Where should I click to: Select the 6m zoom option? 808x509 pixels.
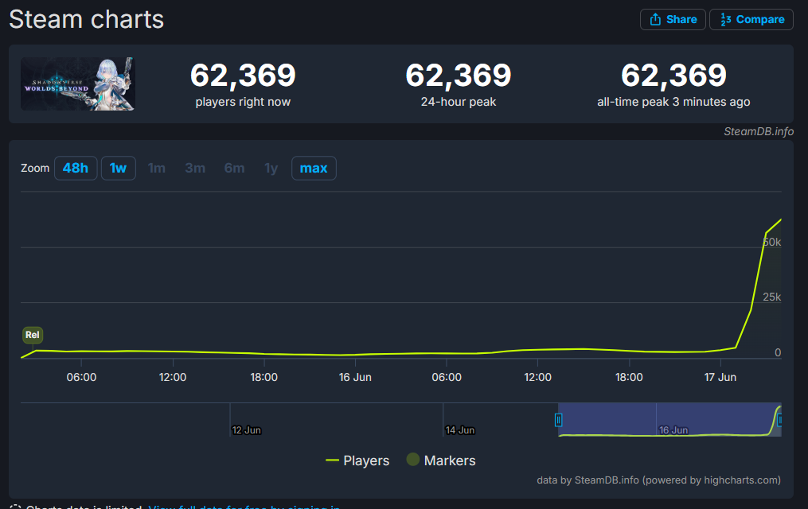(235, 169)
